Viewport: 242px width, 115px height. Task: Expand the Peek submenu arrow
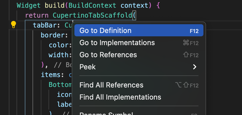tap(195, 67)
